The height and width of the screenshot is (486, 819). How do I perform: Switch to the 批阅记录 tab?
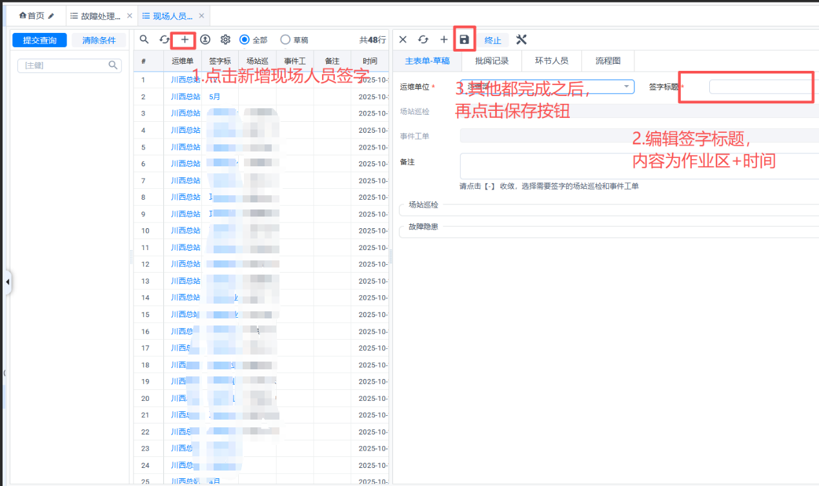click(492, 61)
